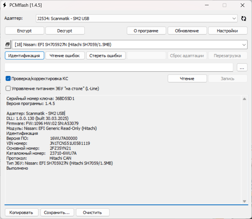This screenshot has width=252, height=219.
Task: Open file browse with the ellipsis button
Action: (242, 68)
